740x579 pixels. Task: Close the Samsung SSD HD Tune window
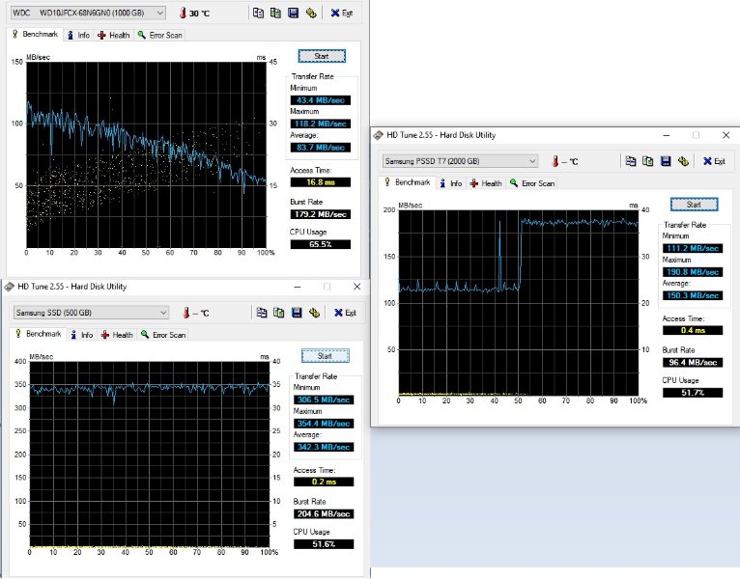357,287
